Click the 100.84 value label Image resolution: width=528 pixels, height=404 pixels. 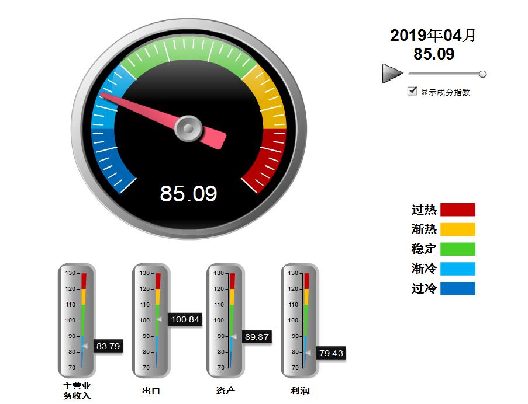click(185, 319)
